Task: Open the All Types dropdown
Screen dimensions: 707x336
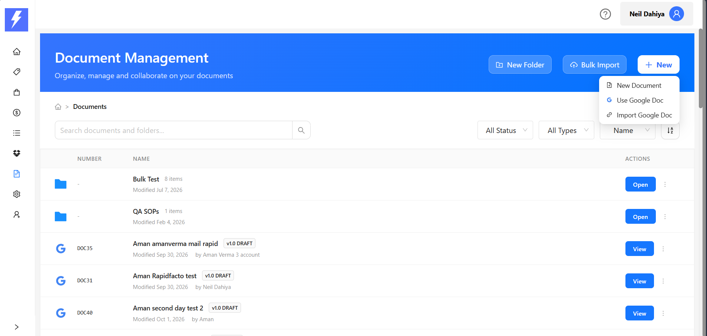Action: click(x=566, y=130)
